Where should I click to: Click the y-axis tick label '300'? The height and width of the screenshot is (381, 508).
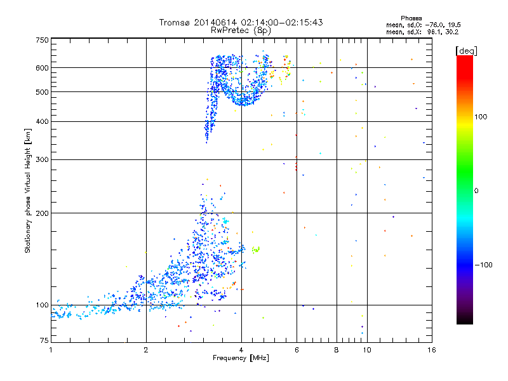point(43,160)
